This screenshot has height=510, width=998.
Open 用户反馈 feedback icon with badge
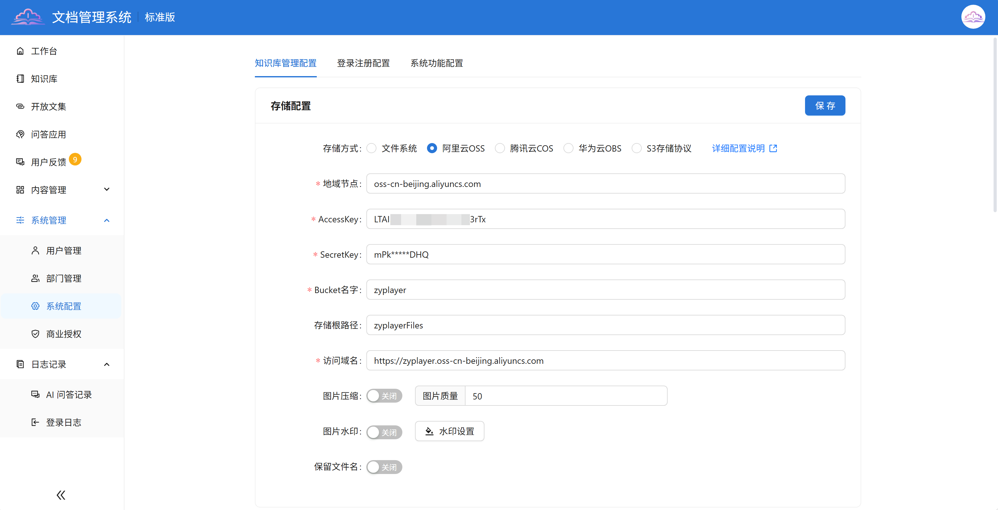pyautogui.click(x=20, y=162)
